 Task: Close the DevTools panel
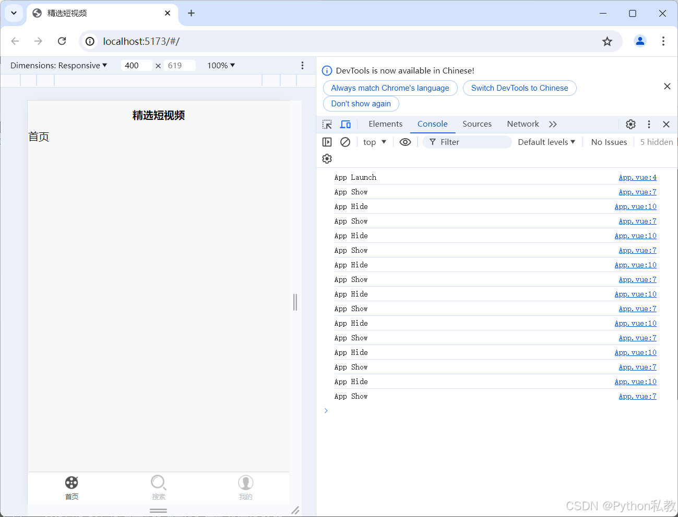[x=666, y=124]
